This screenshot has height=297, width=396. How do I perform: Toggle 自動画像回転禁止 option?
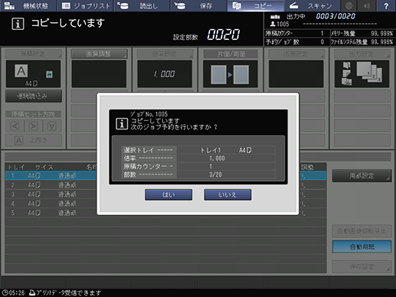[362, 231]
